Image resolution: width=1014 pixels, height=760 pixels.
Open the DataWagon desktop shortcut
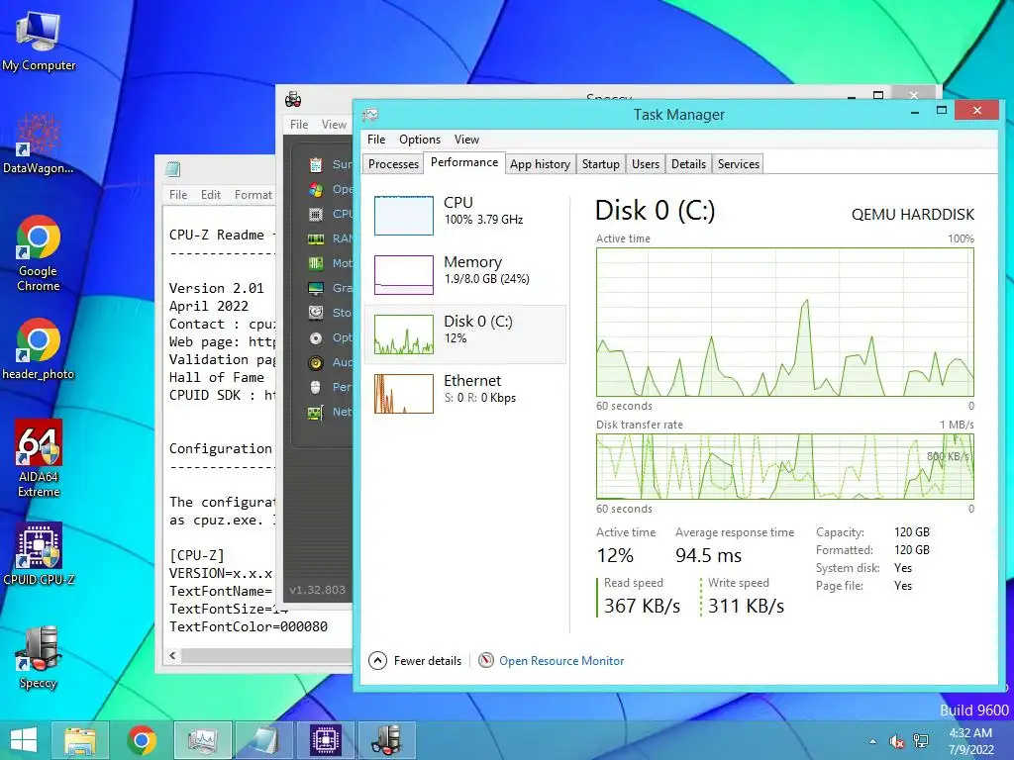39,143
